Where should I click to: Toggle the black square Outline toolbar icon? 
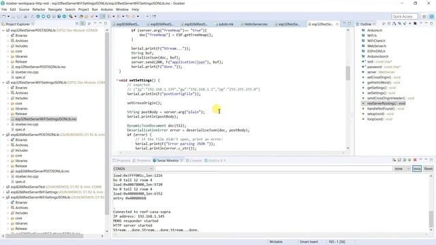pos(415,24)
